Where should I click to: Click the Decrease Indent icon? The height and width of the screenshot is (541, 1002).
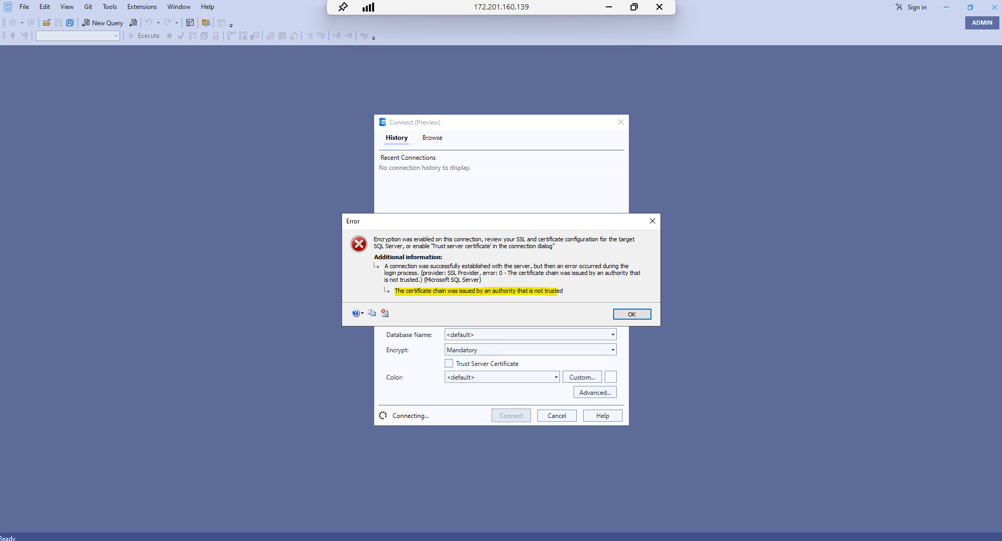click(337, 36)
